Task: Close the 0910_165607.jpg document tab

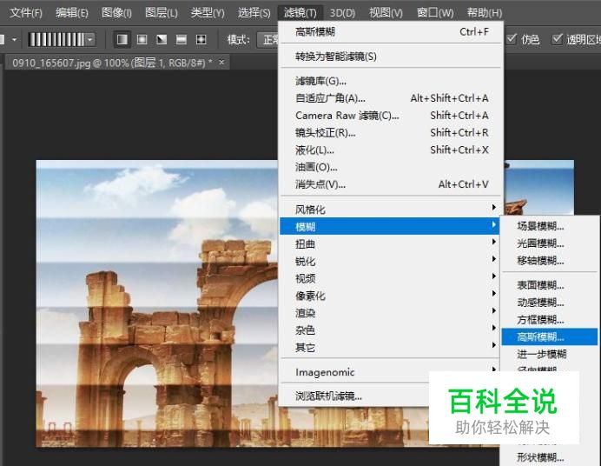Action: click(x=221, y=62)
